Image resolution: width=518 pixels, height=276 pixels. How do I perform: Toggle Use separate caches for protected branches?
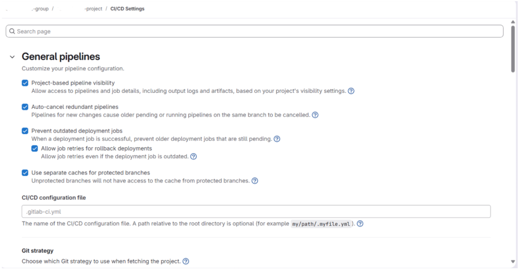coord(25,173)
